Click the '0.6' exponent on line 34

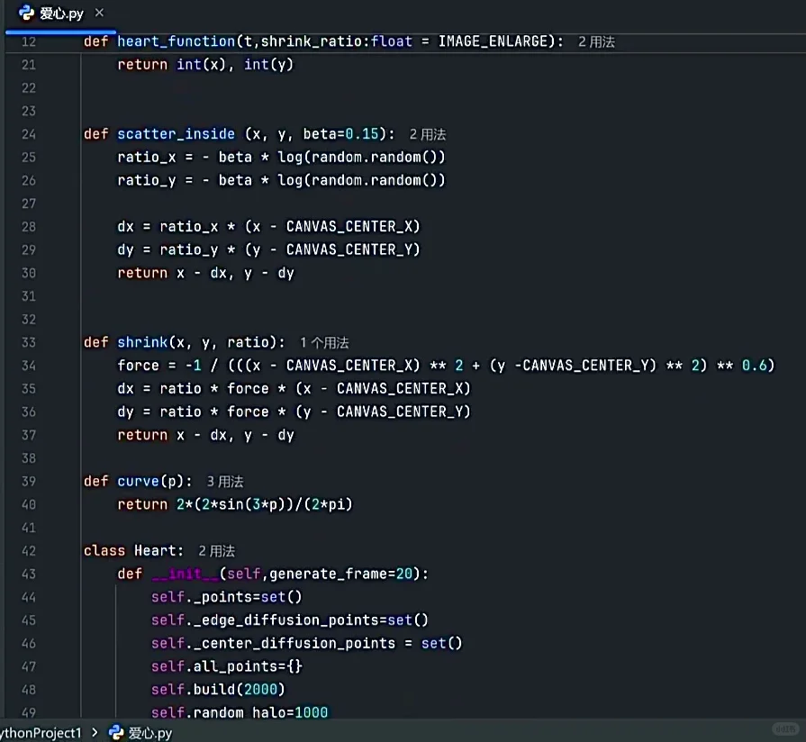754,366
